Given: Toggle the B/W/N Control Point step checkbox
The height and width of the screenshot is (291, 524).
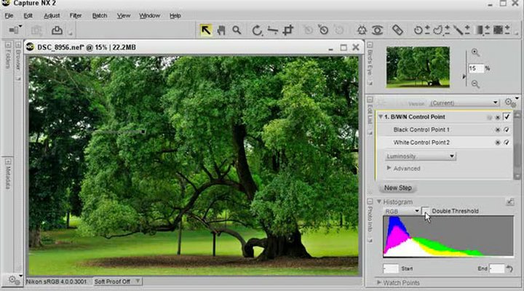Looking at the screenshot, I should pos(507,117).
